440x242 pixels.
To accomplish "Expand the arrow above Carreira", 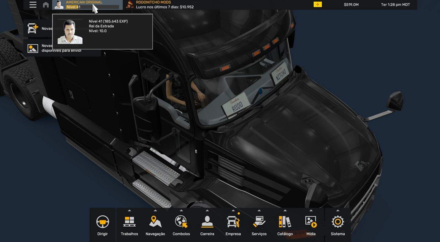I will pyautogui.click(x=207, y=211).
